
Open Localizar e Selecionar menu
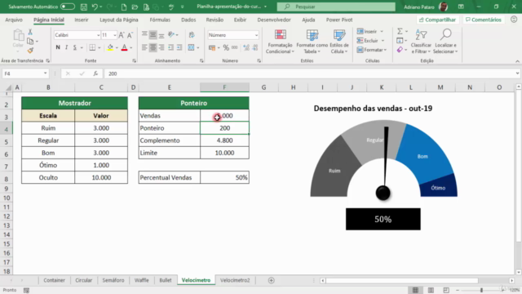(x=446, y=42)
